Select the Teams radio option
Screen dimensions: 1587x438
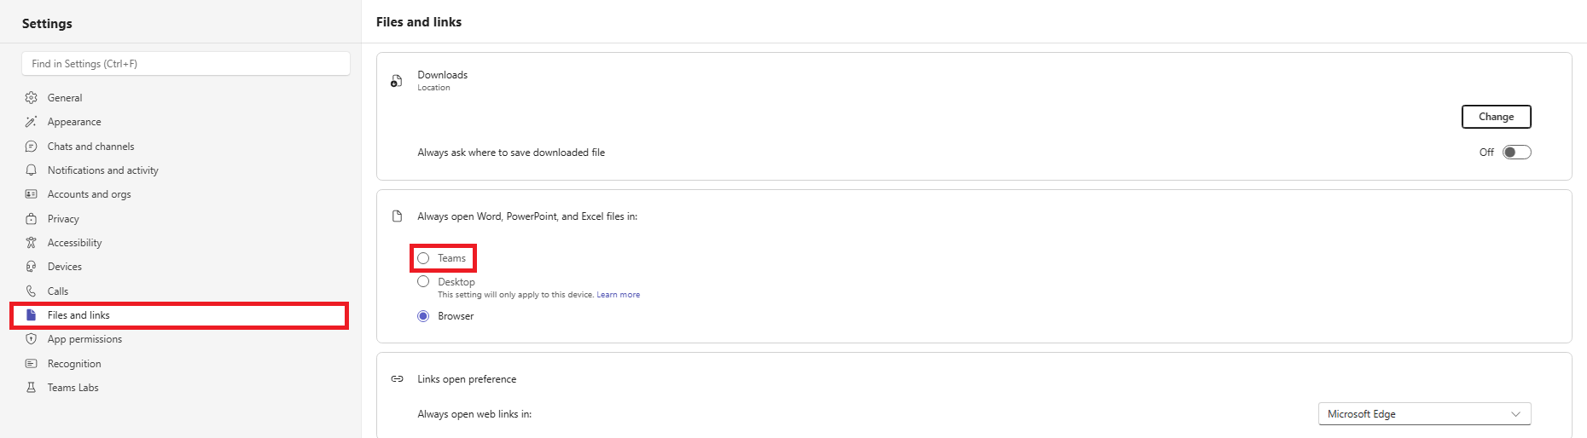pyautogui.click(x=423, y=258)
